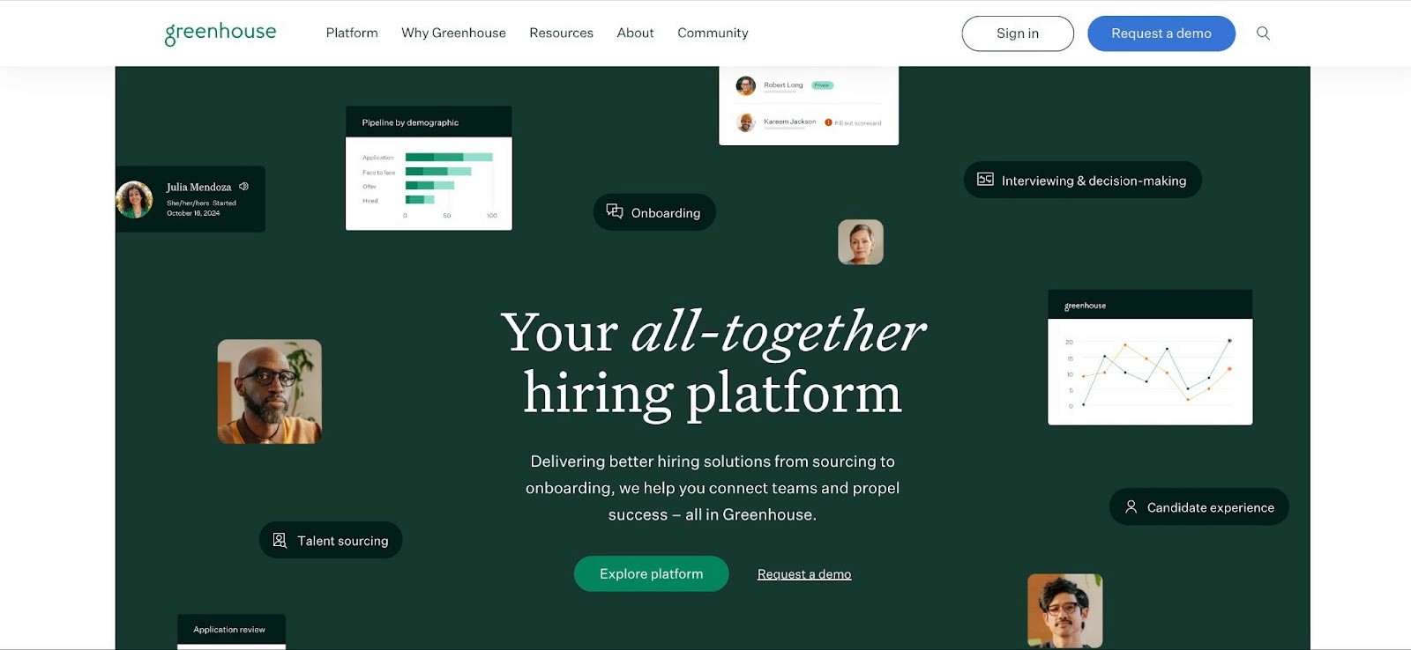
Task: Expand the About menu
Action: click(x=635, y=33)
